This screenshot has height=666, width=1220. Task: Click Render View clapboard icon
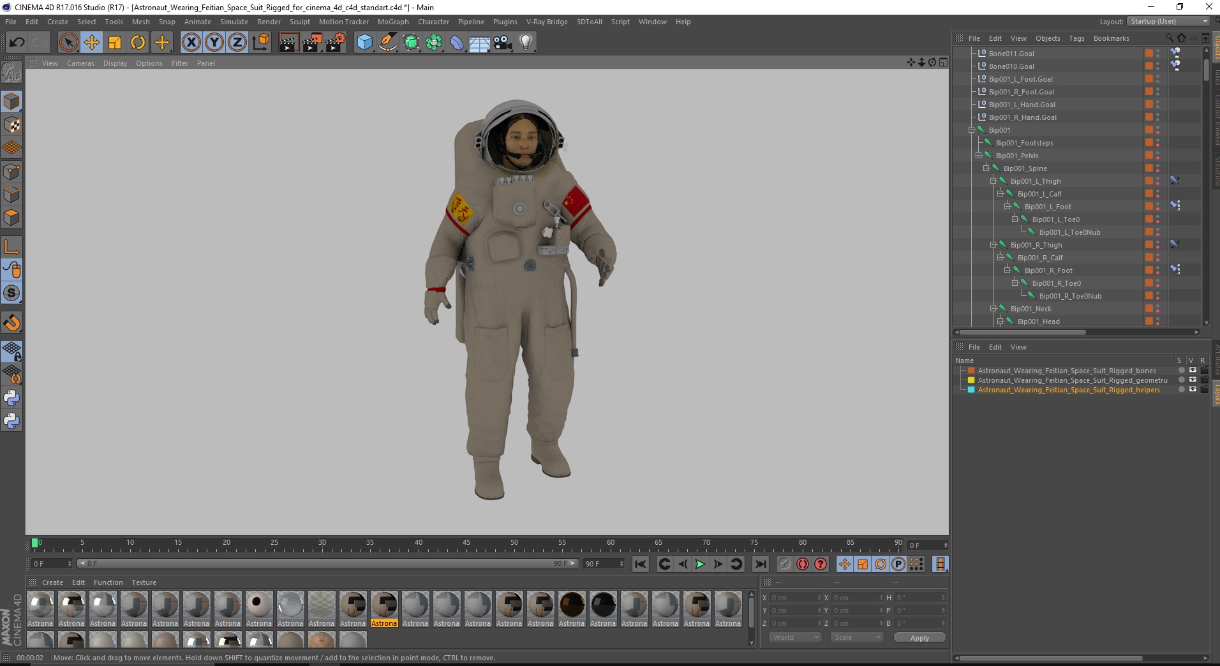[x=288, y=43]
